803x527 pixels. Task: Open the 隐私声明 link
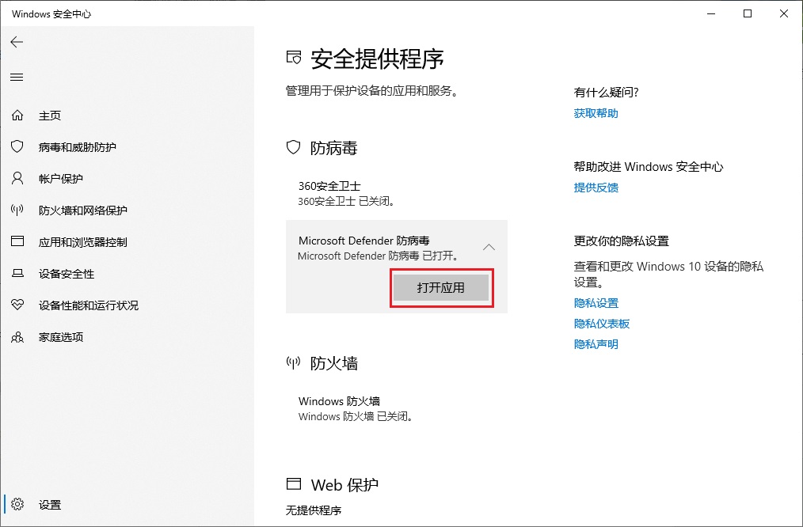point(596,344)
